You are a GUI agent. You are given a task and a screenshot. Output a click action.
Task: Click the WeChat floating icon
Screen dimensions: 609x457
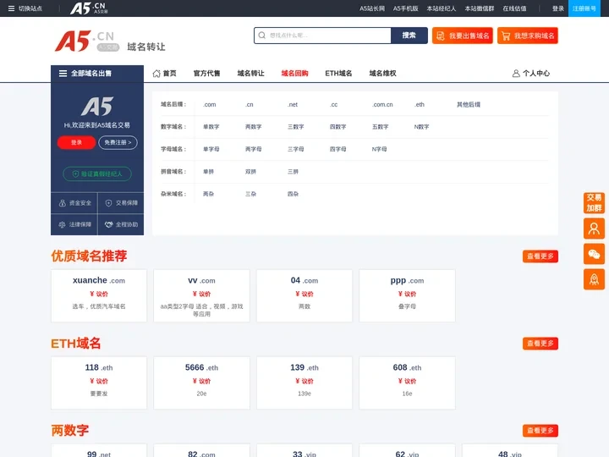coord(594,254)
